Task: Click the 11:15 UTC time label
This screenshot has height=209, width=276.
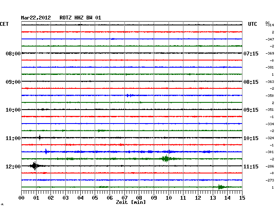Action: tap(251, 166)
